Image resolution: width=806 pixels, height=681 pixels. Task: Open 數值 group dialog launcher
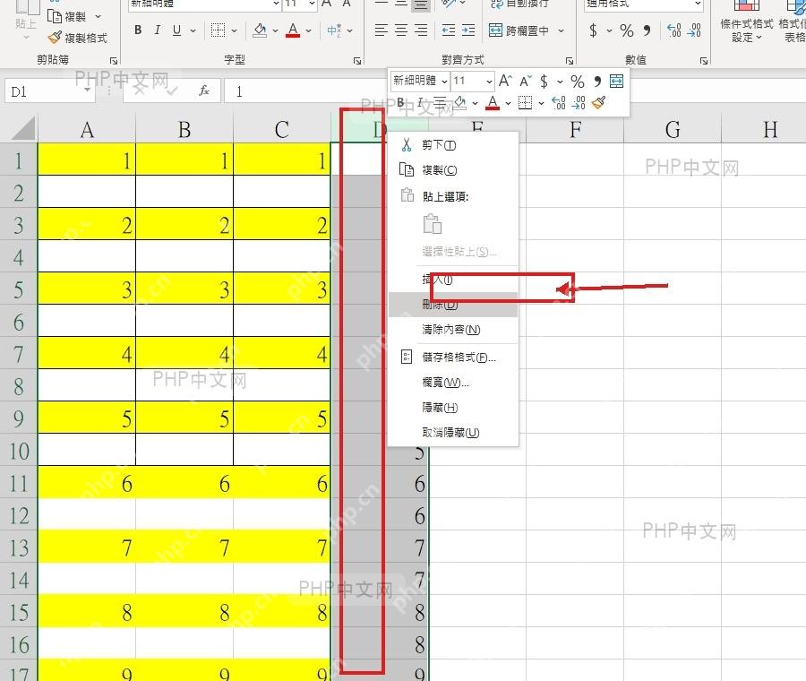[704, 61]
